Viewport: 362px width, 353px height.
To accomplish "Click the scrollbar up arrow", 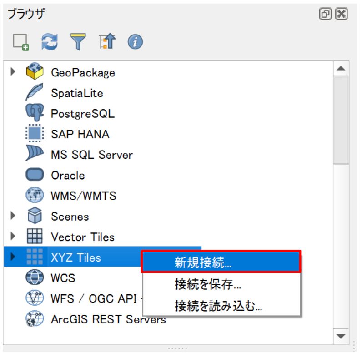I will [341, 68].
